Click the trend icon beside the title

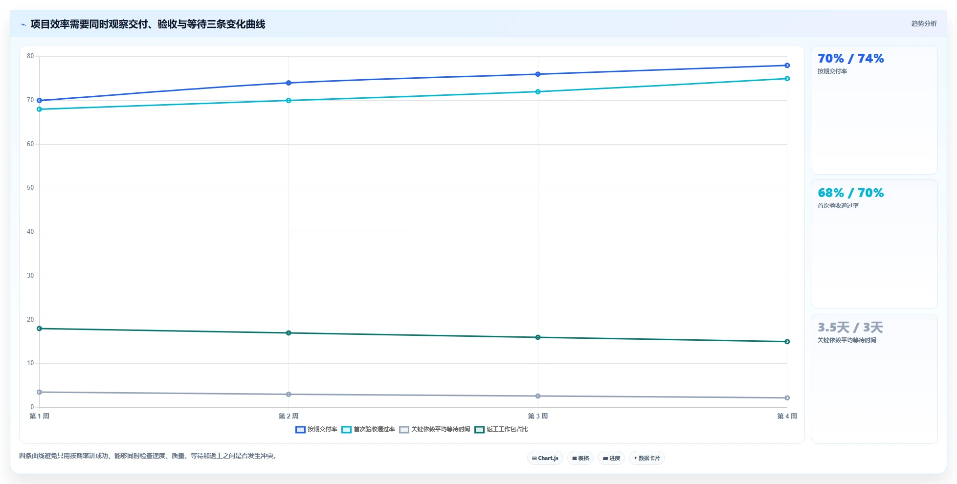coord(23,24)
